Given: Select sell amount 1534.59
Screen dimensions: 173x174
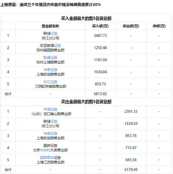Looking at the screenshot, I should tap(131, 124).
